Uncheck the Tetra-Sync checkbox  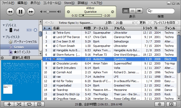click(x=54, y=33)
